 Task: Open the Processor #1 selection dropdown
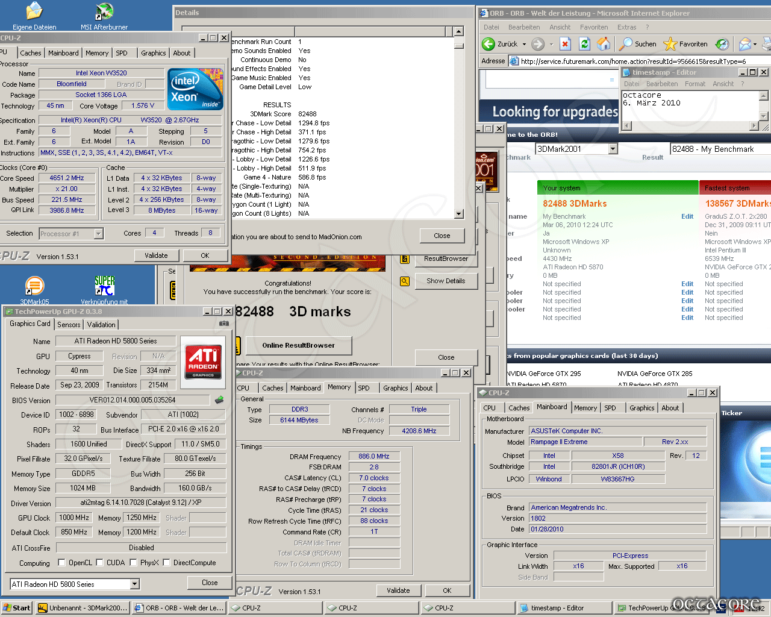click(x=98, y=234)
